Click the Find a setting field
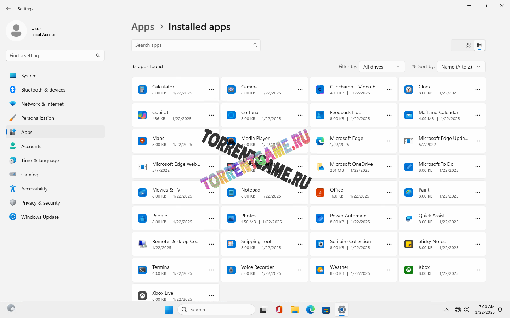The image size is (510, 318). pos(51,55)
